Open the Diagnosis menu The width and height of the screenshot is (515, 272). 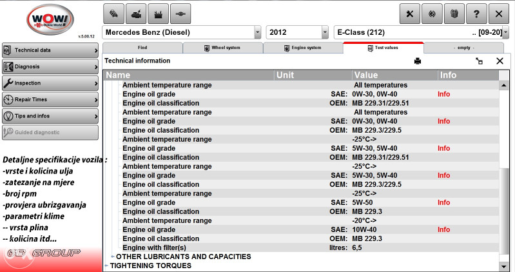[50, 66]
